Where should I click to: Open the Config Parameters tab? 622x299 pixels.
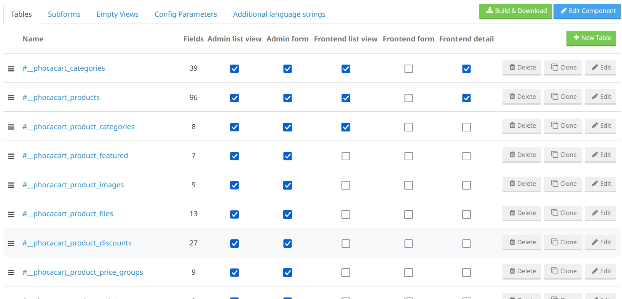coord(185,14)
